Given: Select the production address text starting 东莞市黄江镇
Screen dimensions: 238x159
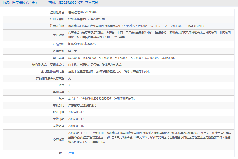Looking at the screenshot, I should [x=149, y=35].
